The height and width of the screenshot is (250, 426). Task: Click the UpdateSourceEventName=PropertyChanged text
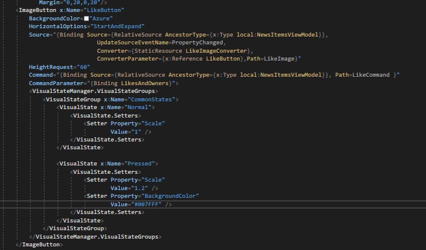(x=160, y=43)
